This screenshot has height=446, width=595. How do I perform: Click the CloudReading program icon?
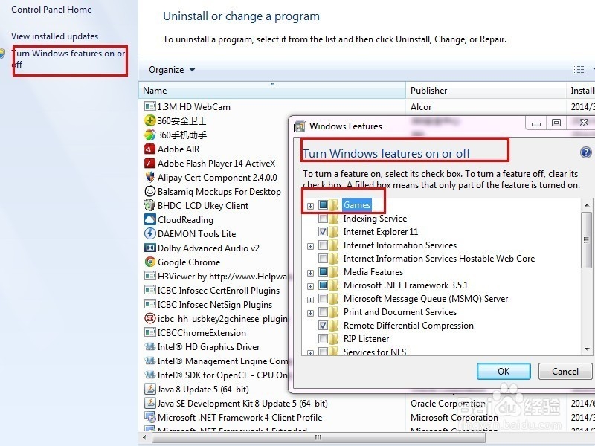pyautogui.click(x=150, y=219)
